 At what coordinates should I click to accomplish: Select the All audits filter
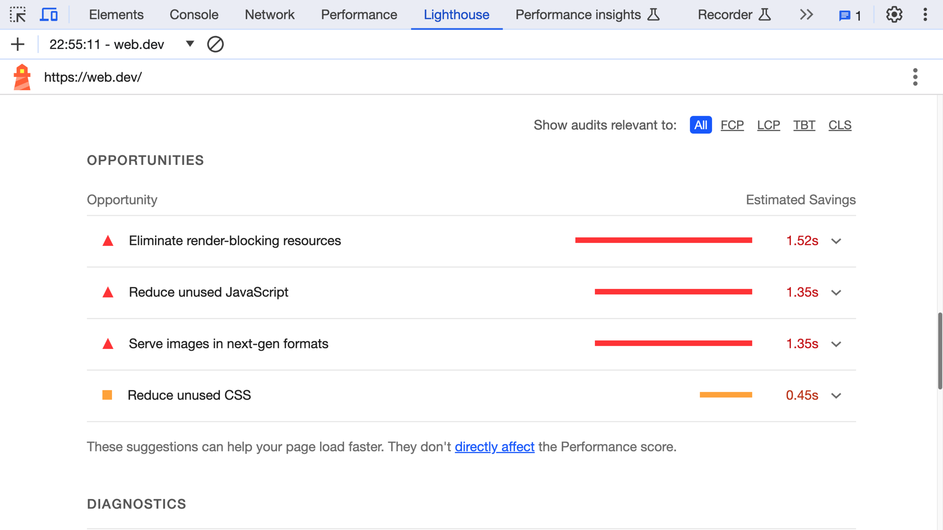[701, 125]
